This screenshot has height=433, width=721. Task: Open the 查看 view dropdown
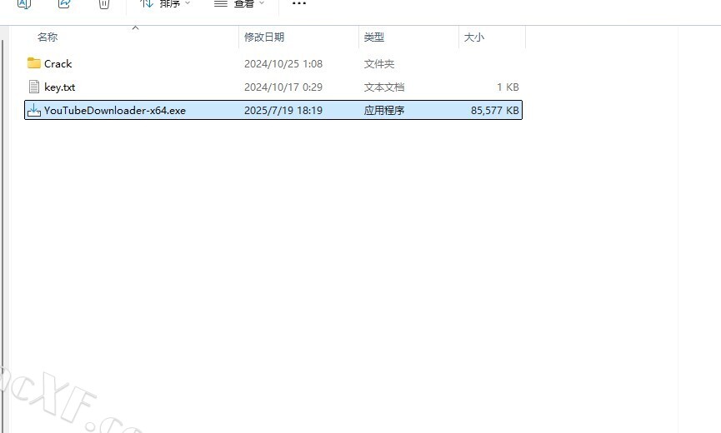(x=239, y=3)
